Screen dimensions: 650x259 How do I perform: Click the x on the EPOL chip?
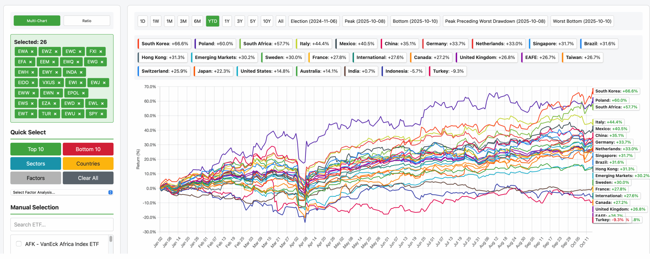pos(83,93)
